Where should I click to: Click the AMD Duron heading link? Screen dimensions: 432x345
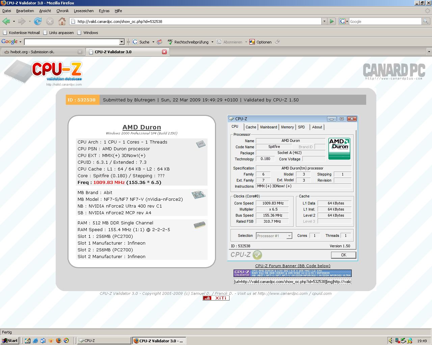[142, 127]
